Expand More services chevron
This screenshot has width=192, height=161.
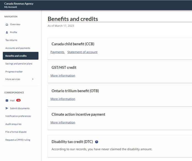pos(33,79)
